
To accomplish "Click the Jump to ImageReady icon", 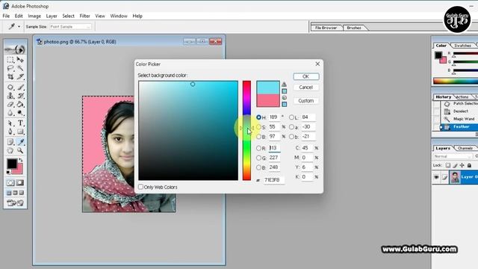I will [15, 202].
